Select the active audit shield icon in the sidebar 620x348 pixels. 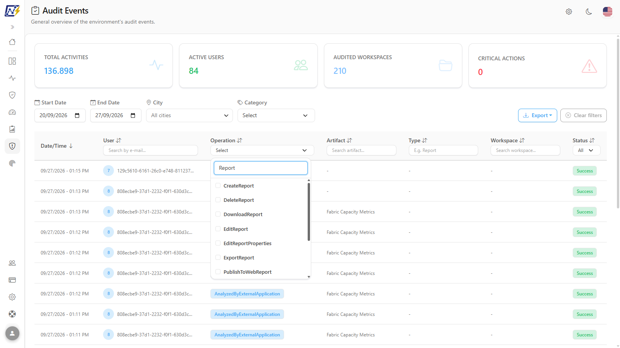coord(12,146)
